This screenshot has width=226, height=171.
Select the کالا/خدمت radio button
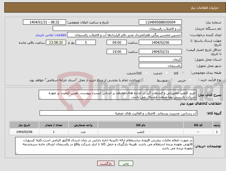[146, 73]
